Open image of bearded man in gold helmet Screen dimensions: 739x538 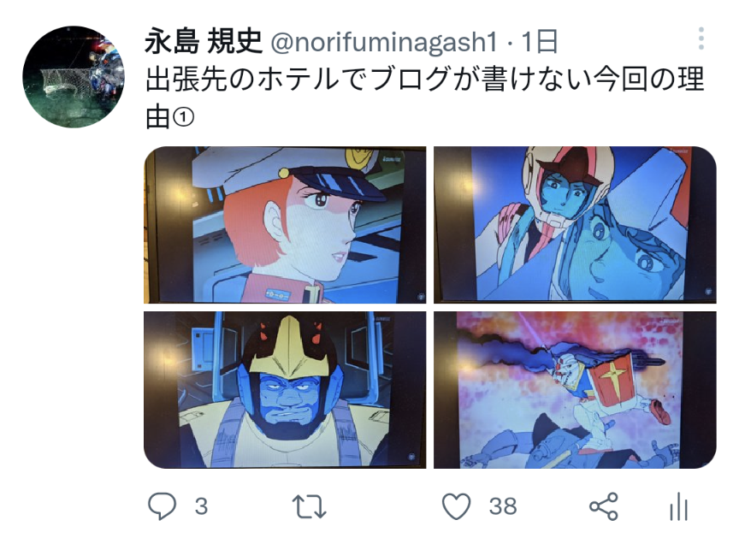(285, 390)
